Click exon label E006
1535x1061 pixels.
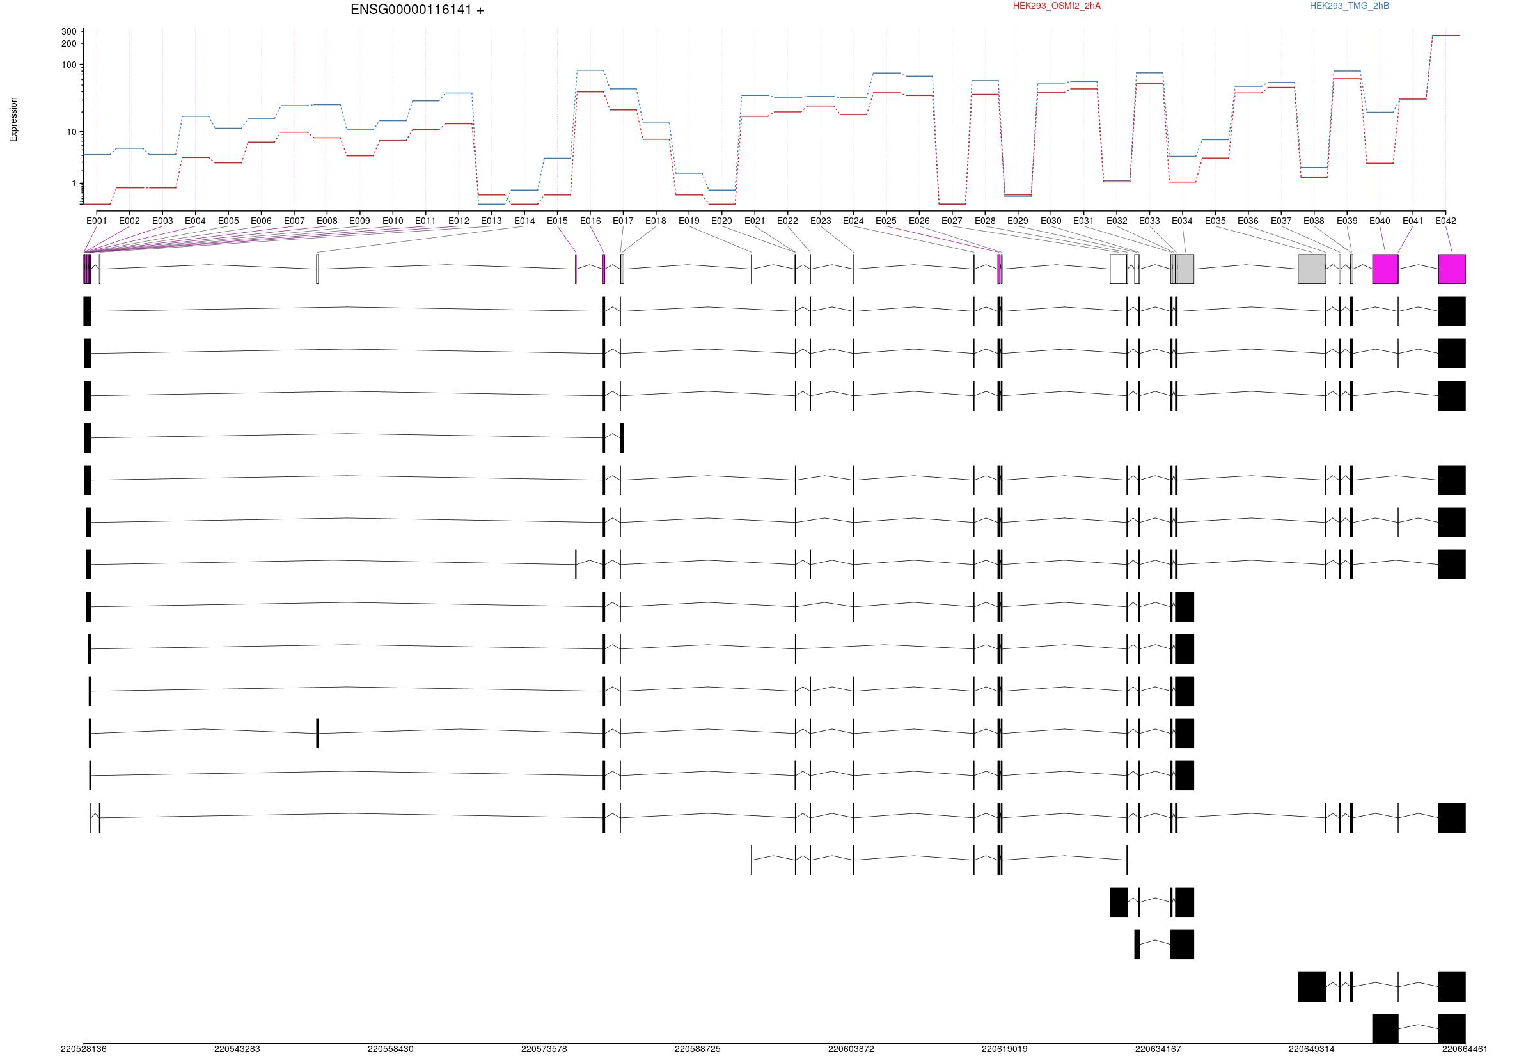(x=261, y=221)
